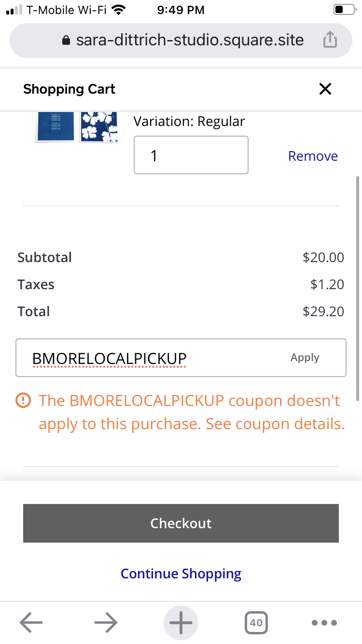Click the orange coupon error warning icon
Screen dimensions: 362x644
point(23,400)
